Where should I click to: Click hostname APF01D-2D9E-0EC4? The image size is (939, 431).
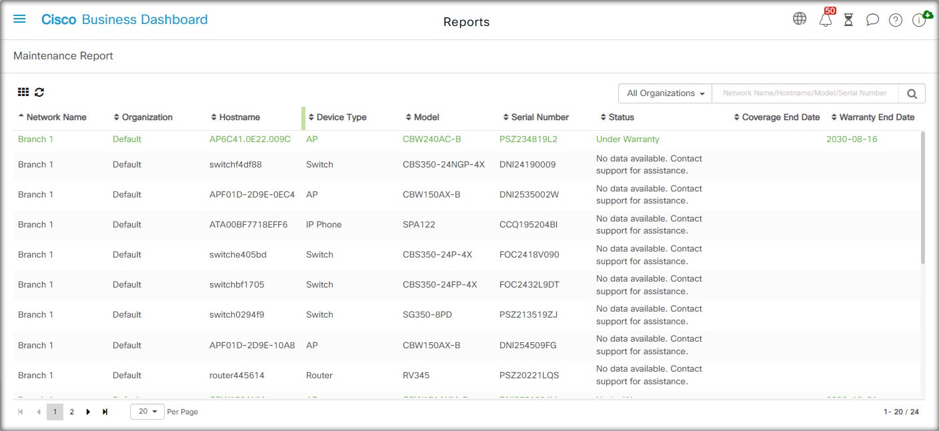click(252, 195)
